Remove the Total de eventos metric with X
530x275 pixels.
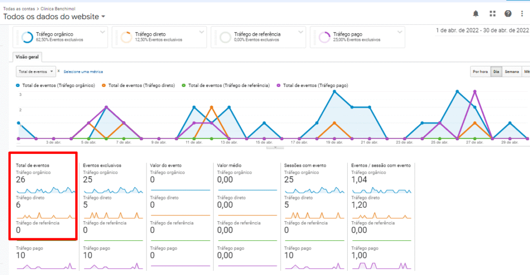(x=58, y=71)
